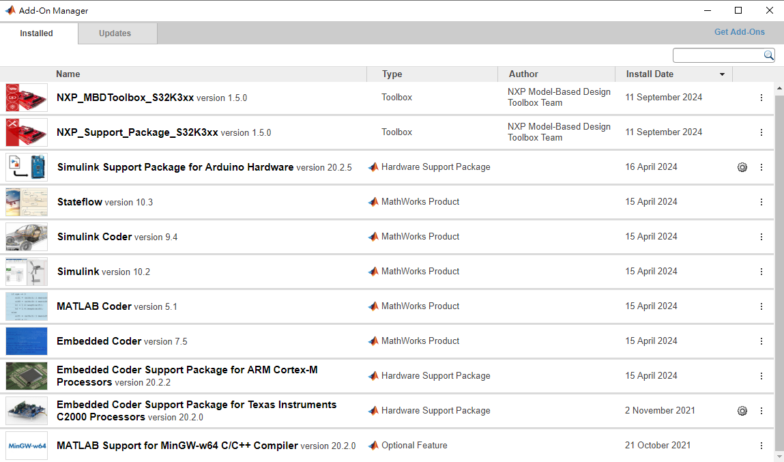Switch to the Updates tab
The image size is (784, 462).
[x=115, y=33]
